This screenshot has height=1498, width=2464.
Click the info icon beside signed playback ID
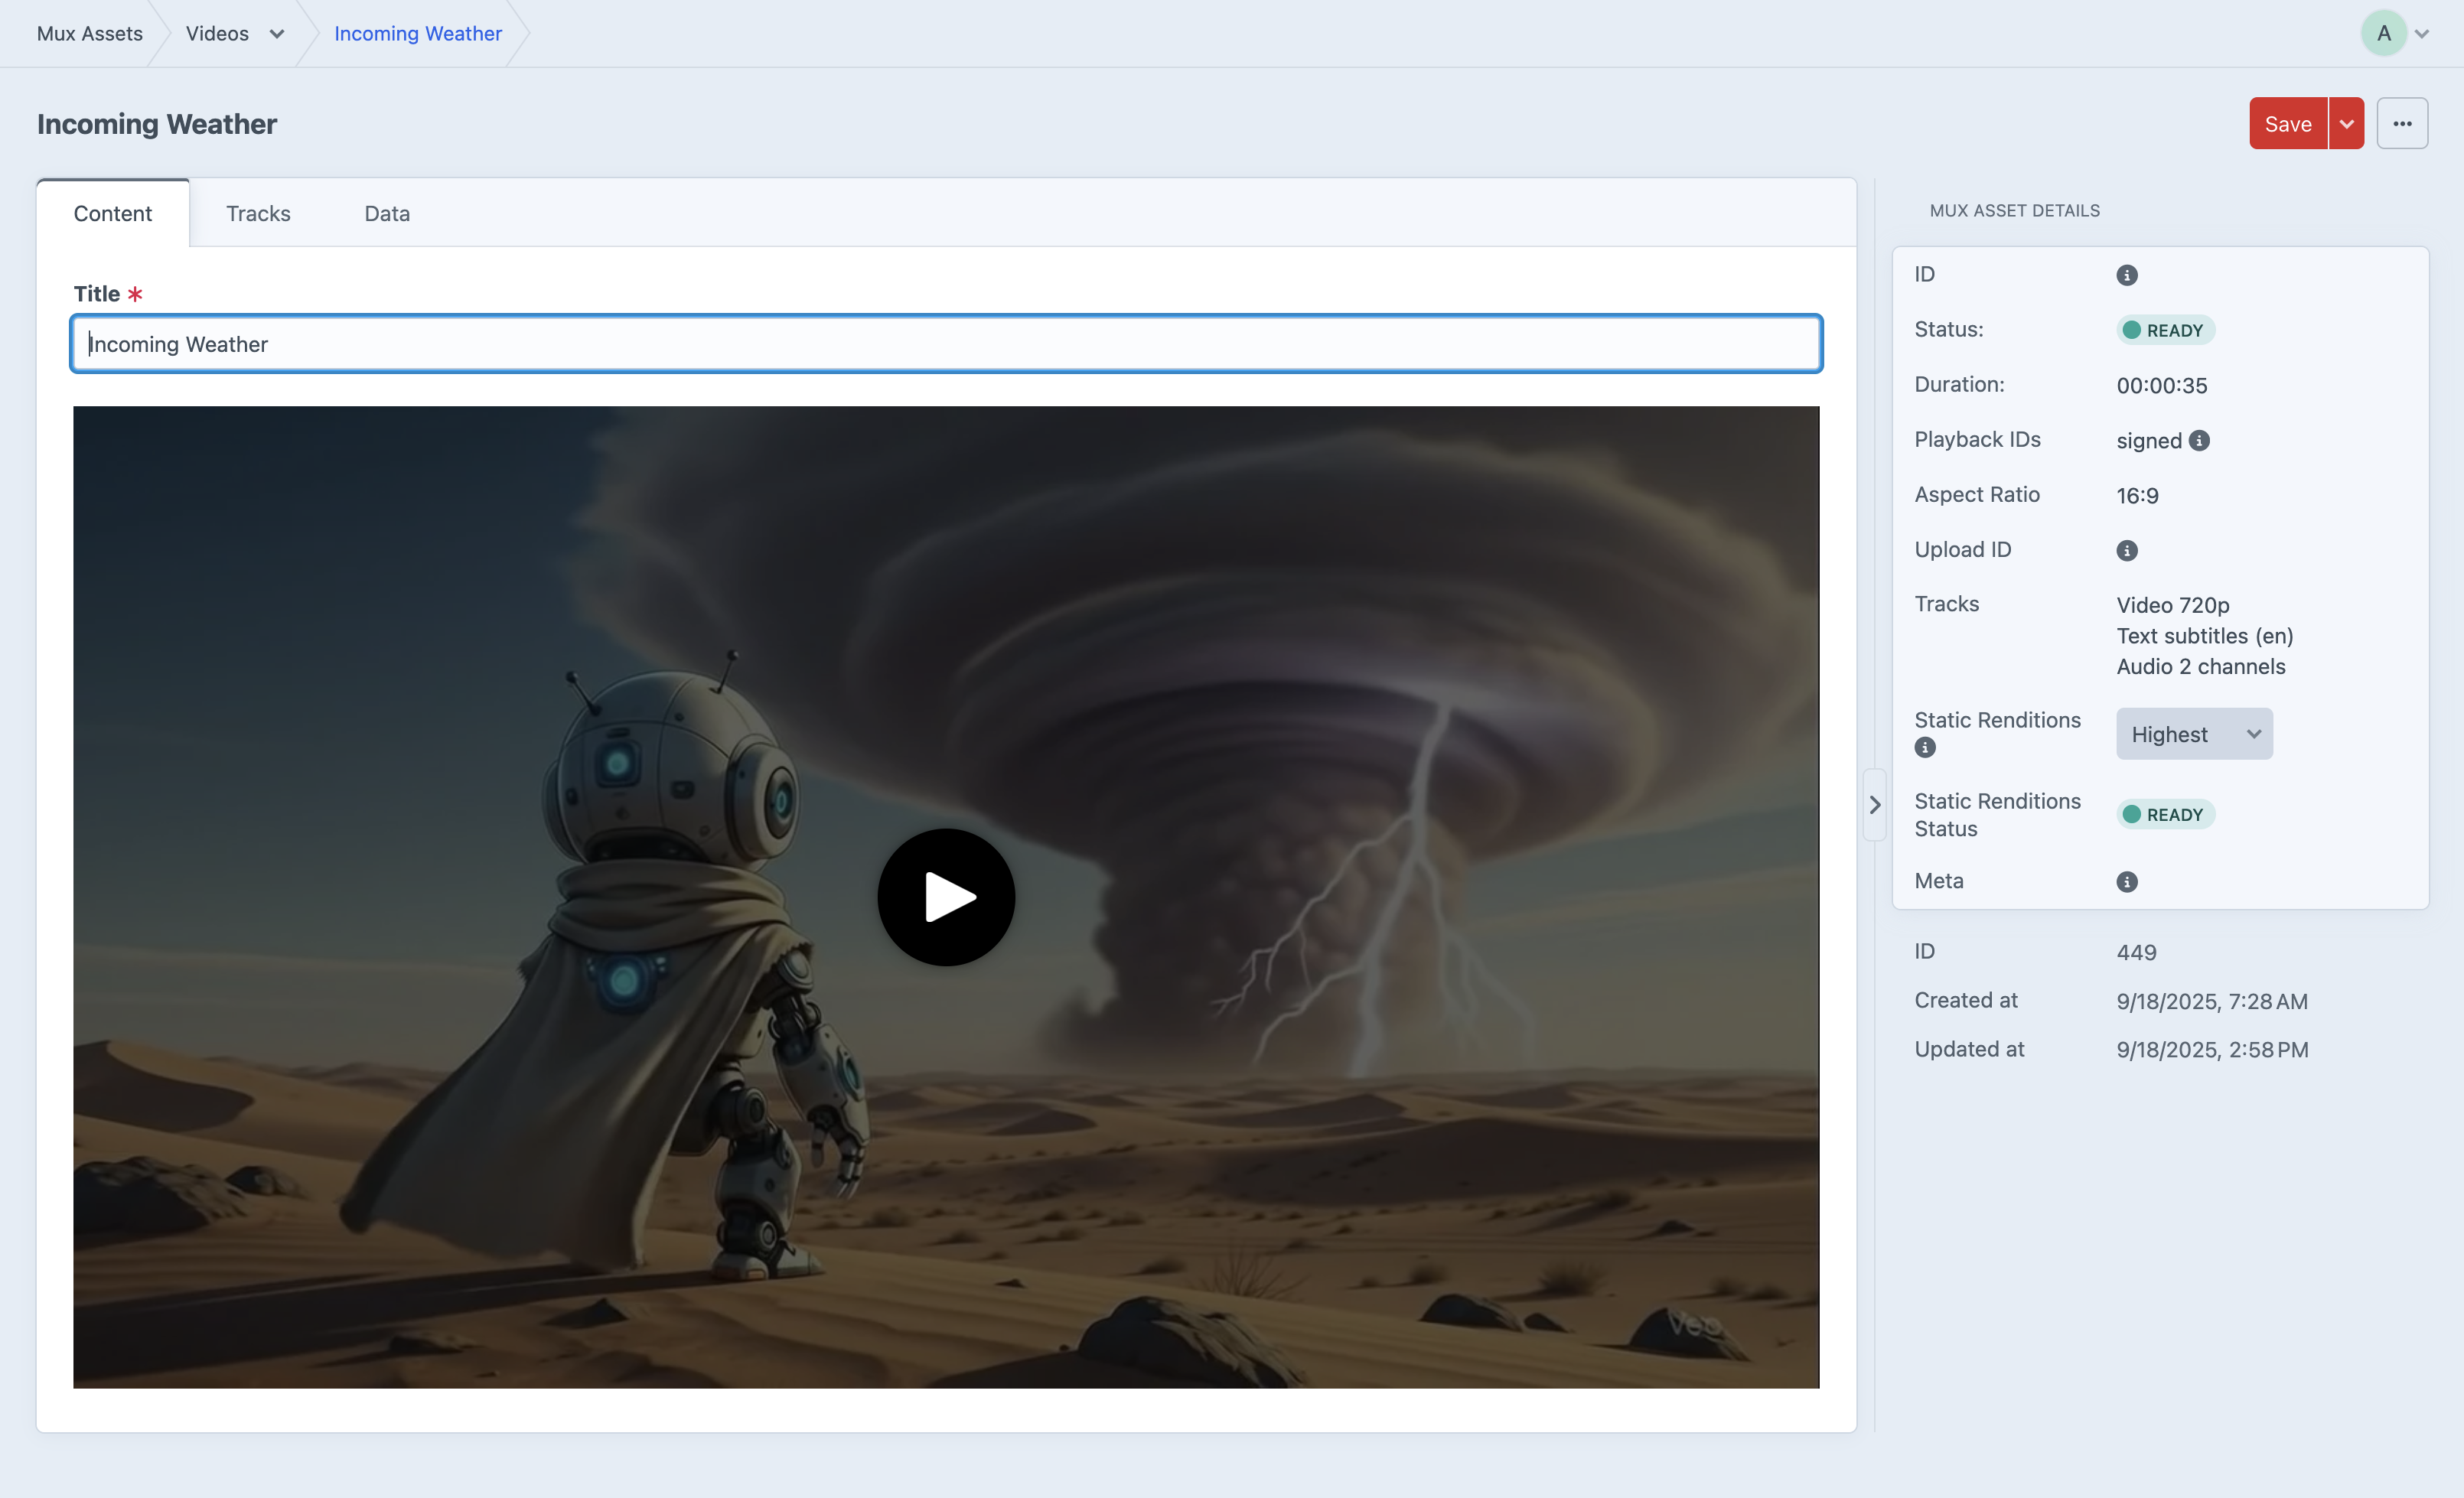(2199, 441)
